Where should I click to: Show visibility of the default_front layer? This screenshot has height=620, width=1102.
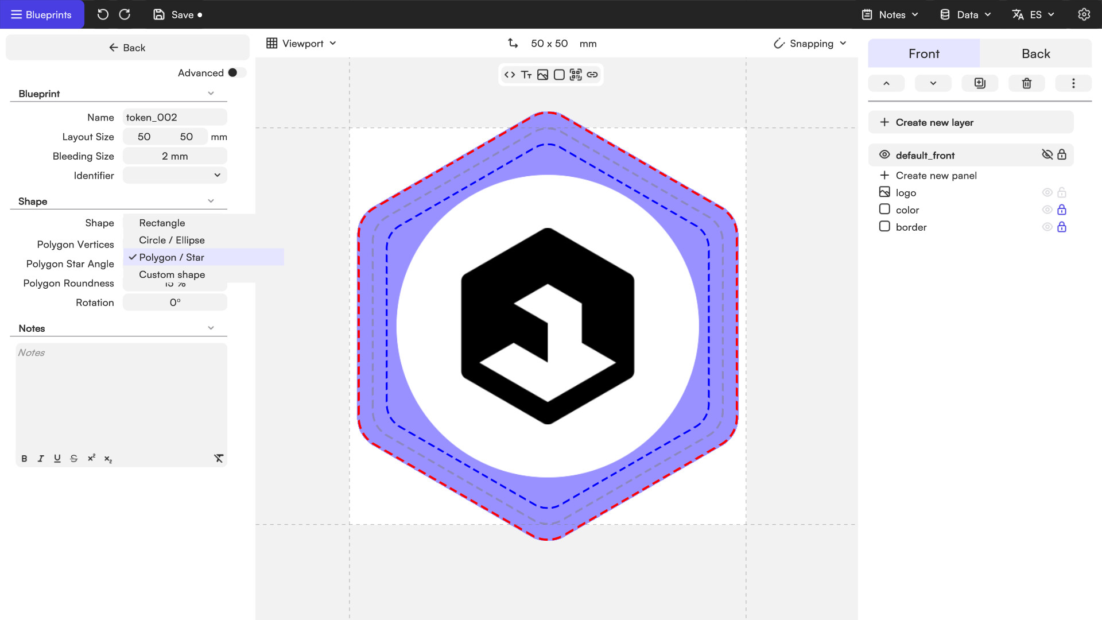(x=1047, y=154)
